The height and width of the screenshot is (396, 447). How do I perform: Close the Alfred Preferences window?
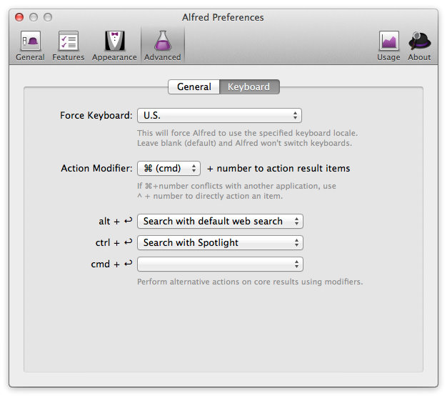[19, 17]
